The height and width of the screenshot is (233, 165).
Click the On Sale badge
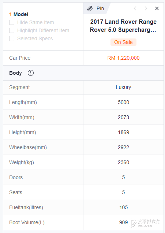[x=123, y=42]
